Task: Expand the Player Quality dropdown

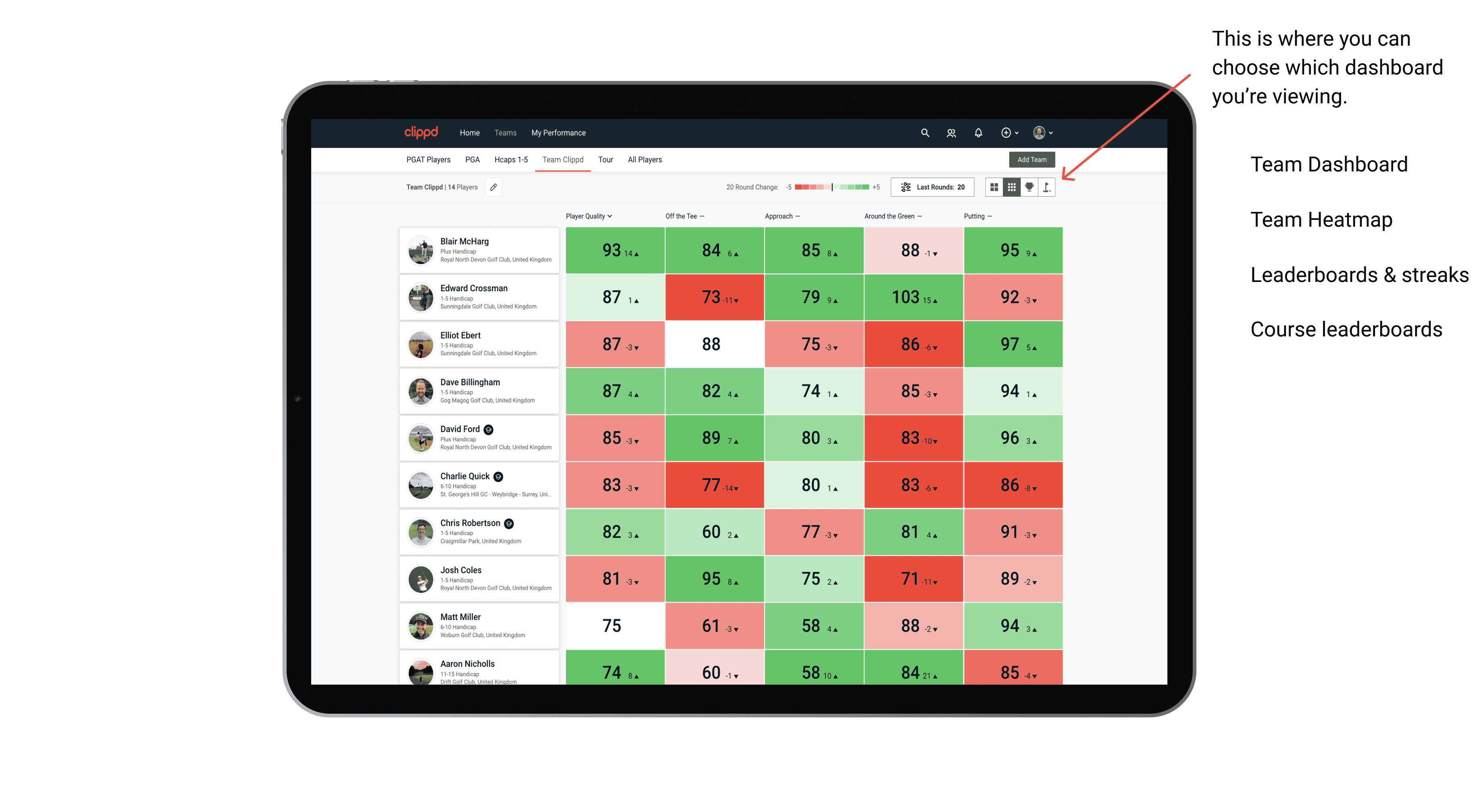Action: tap(590, 216)
